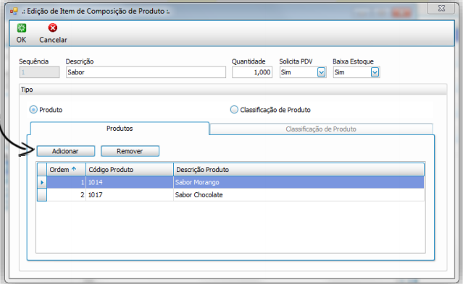Click the Remover button

(130, 151)
